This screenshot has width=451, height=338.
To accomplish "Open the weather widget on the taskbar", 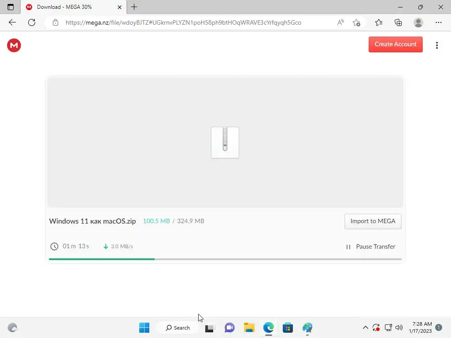I will 12,327.
